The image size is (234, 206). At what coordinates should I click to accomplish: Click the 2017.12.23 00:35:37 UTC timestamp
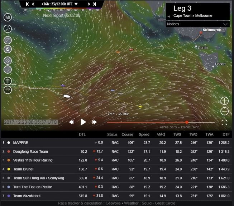(x=31, y=122)
